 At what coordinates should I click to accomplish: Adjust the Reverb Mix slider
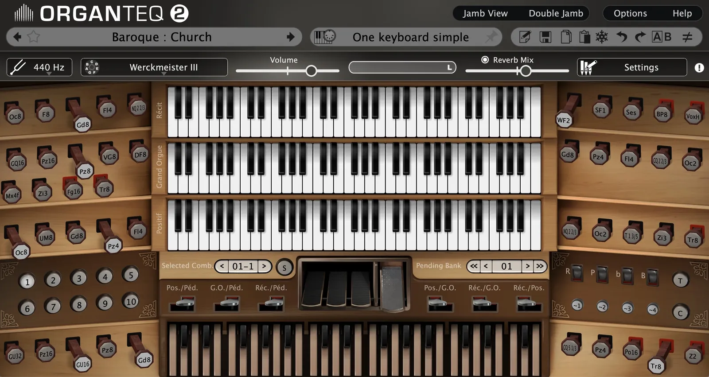pos(517,71)
